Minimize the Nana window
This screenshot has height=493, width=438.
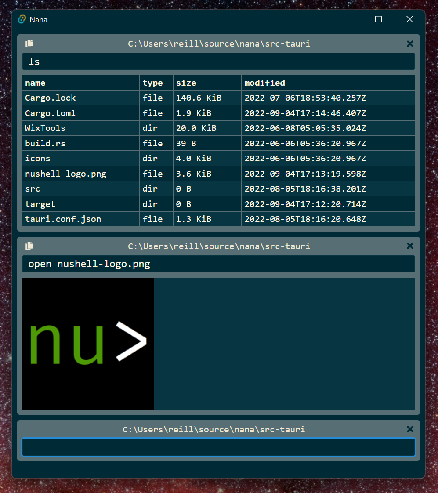pos(348,19)
